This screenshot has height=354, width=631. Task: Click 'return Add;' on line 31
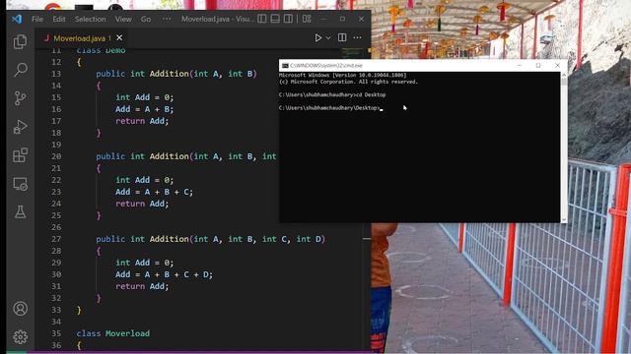click(142, 286)
